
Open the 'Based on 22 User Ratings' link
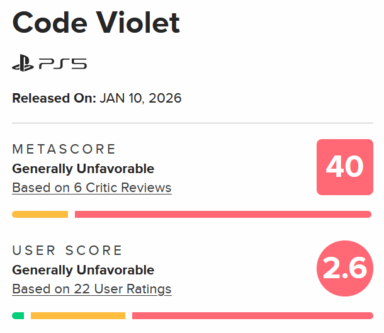[91, 289]
